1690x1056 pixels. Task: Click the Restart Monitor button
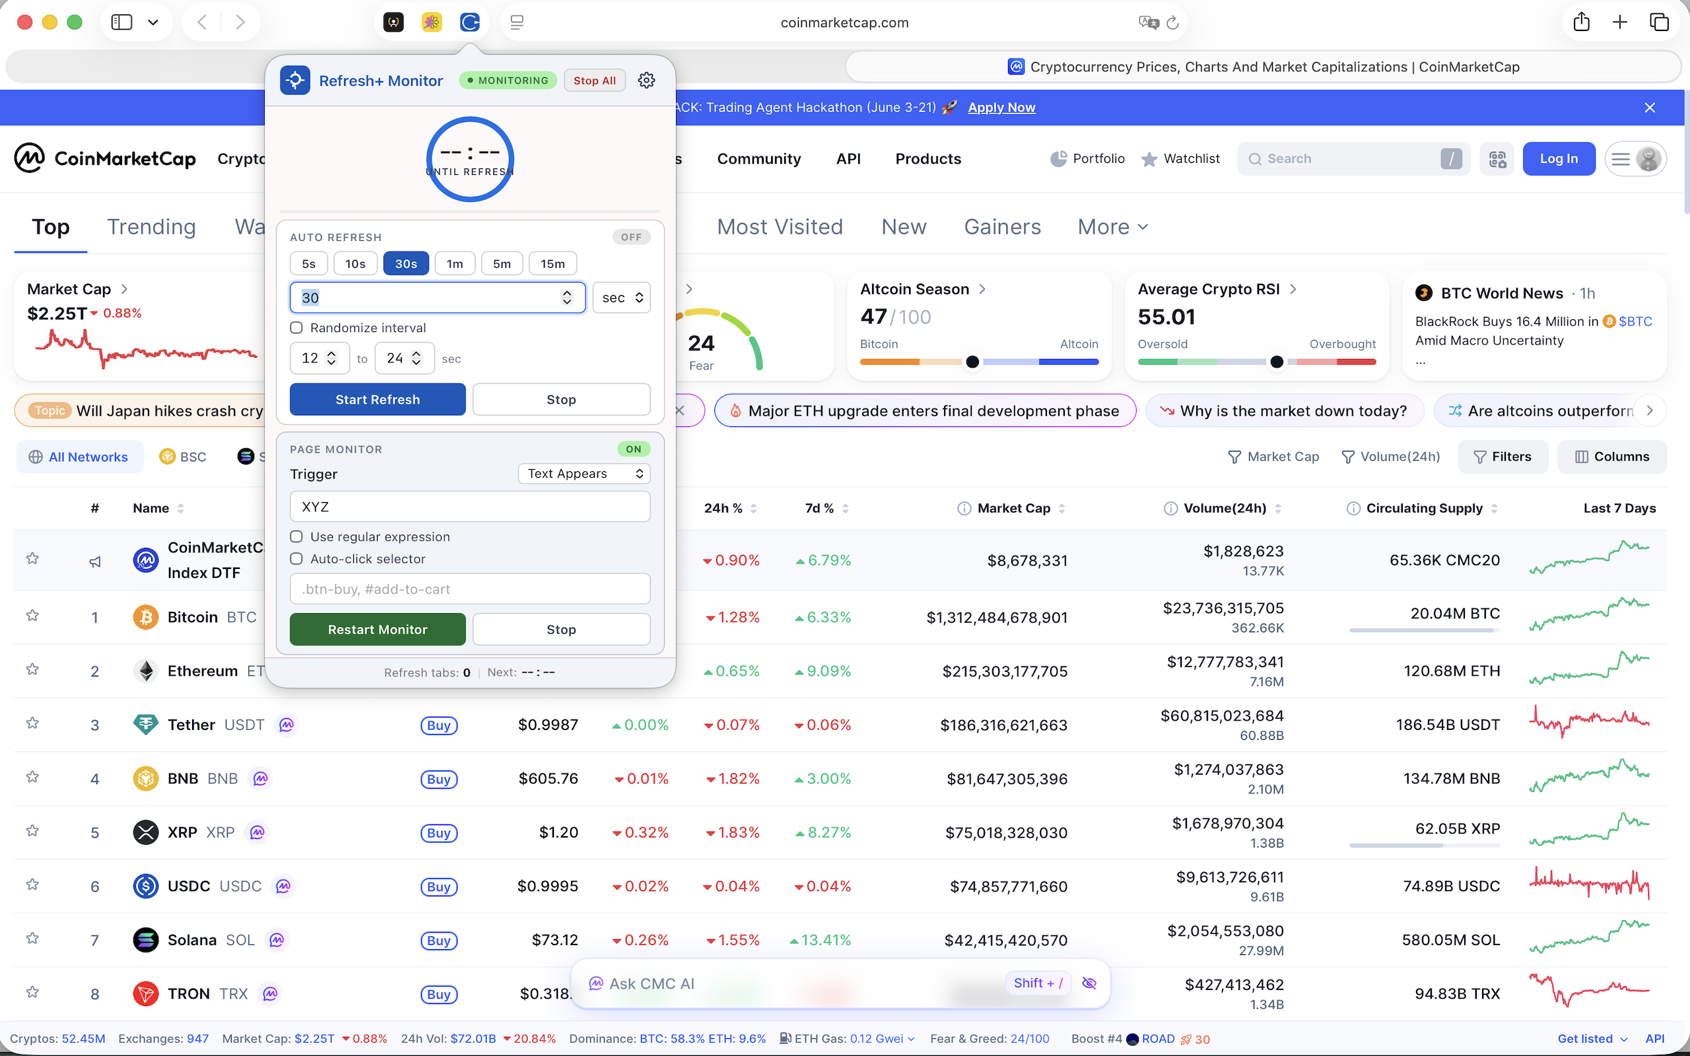378,629
